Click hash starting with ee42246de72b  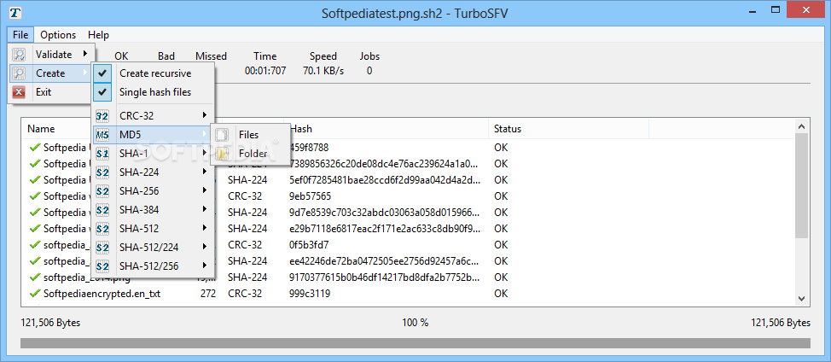[x=385, y=261]
